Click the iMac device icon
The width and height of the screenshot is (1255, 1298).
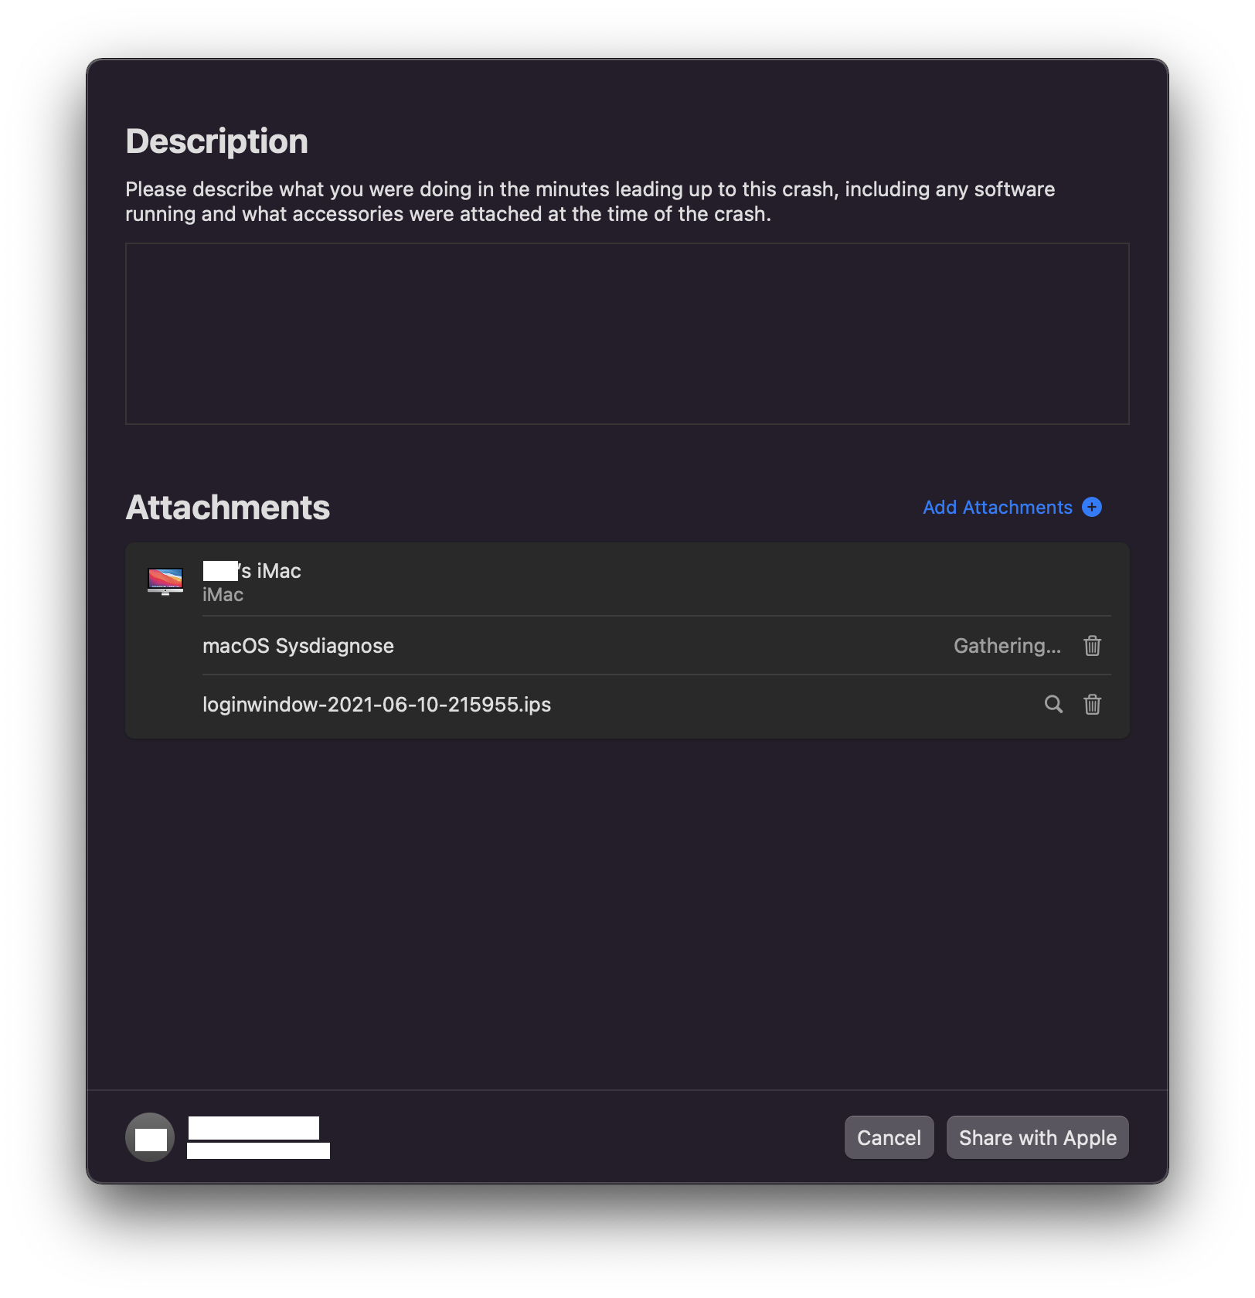click(165, 581)
